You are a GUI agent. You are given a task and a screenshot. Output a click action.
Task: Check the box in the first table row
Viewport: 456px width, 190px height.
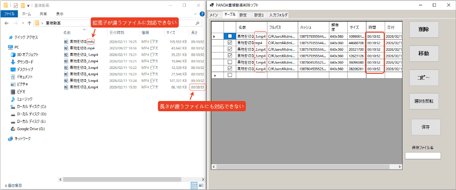coord(230,36)
